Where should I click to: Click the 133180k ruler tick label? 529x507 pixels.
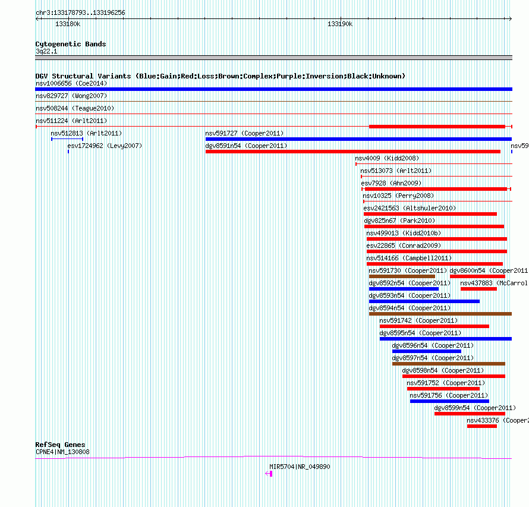(68, 24)
